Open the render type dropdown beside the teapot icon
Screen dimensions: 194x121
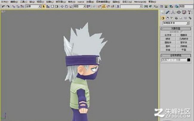pos(186,7)
